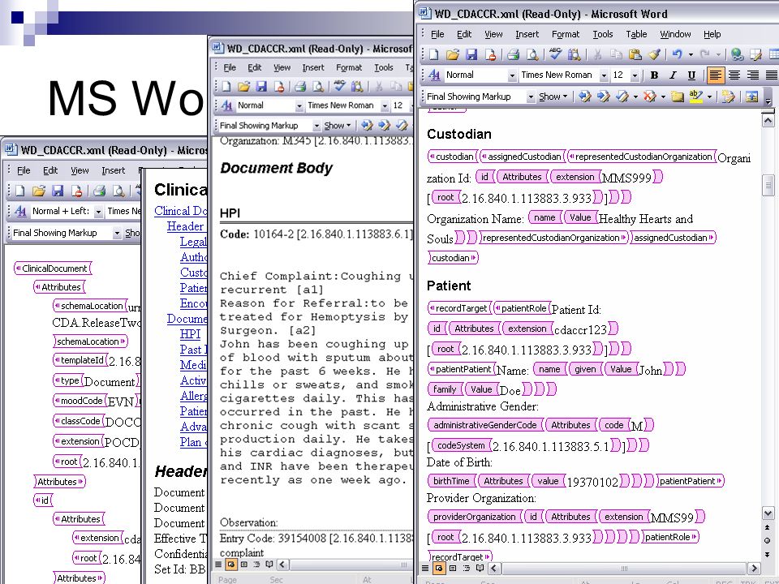Insert Hyperlink using the globe icon in the front window
Screen dimensions: 779x584
point(738,54)
